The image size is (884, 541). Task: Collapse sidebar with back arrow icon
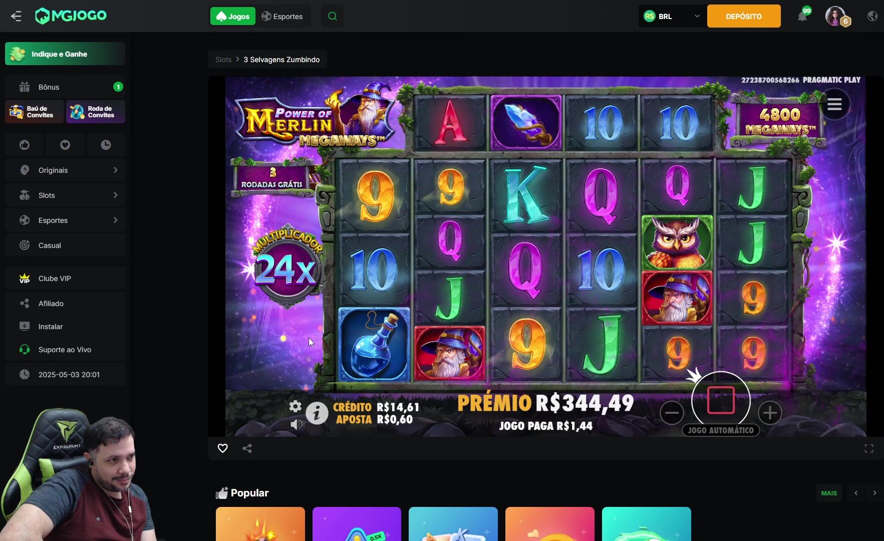16,16
